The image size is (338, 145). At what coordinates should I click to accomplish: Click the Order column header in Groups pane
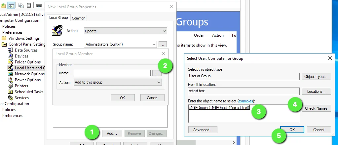199,35
